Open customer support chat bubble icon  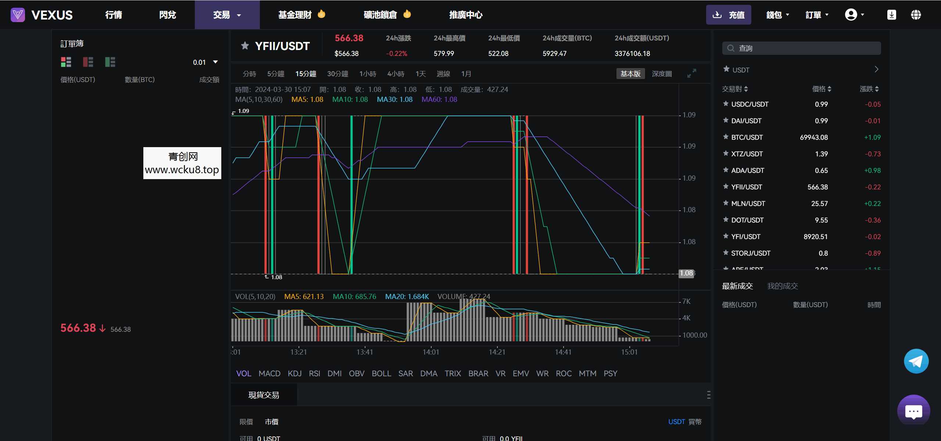[x=913, y=410]
